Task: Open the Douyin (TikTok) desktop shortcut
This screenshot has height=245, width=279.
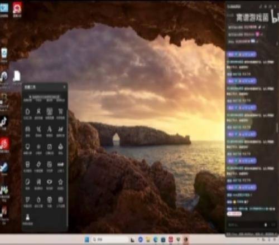Action: (4, 122)
